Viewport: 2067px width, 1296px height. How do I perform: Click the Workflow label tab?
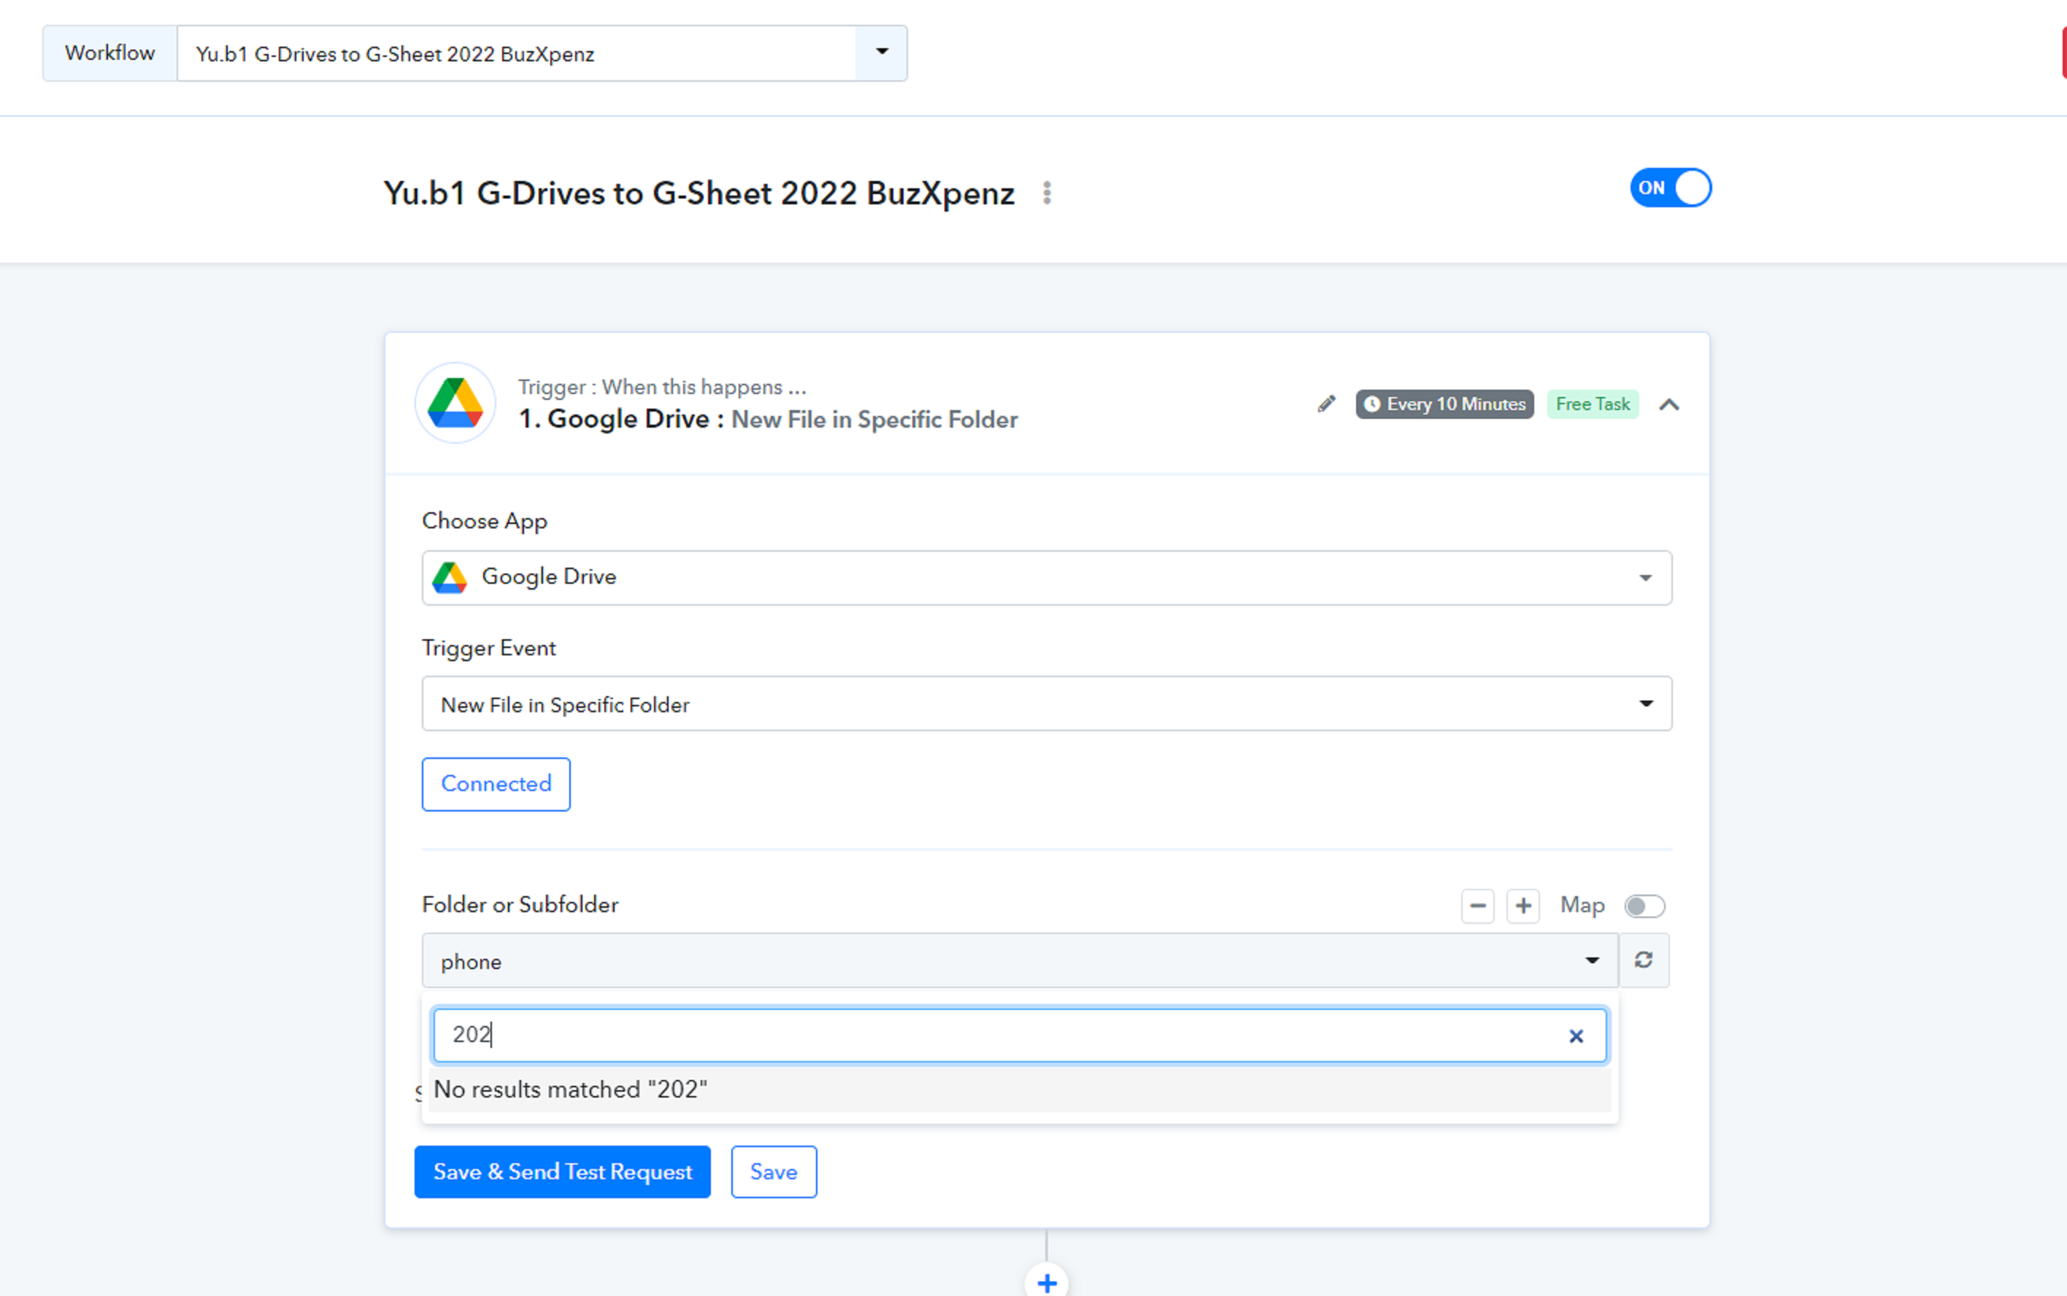click(109, 53)
